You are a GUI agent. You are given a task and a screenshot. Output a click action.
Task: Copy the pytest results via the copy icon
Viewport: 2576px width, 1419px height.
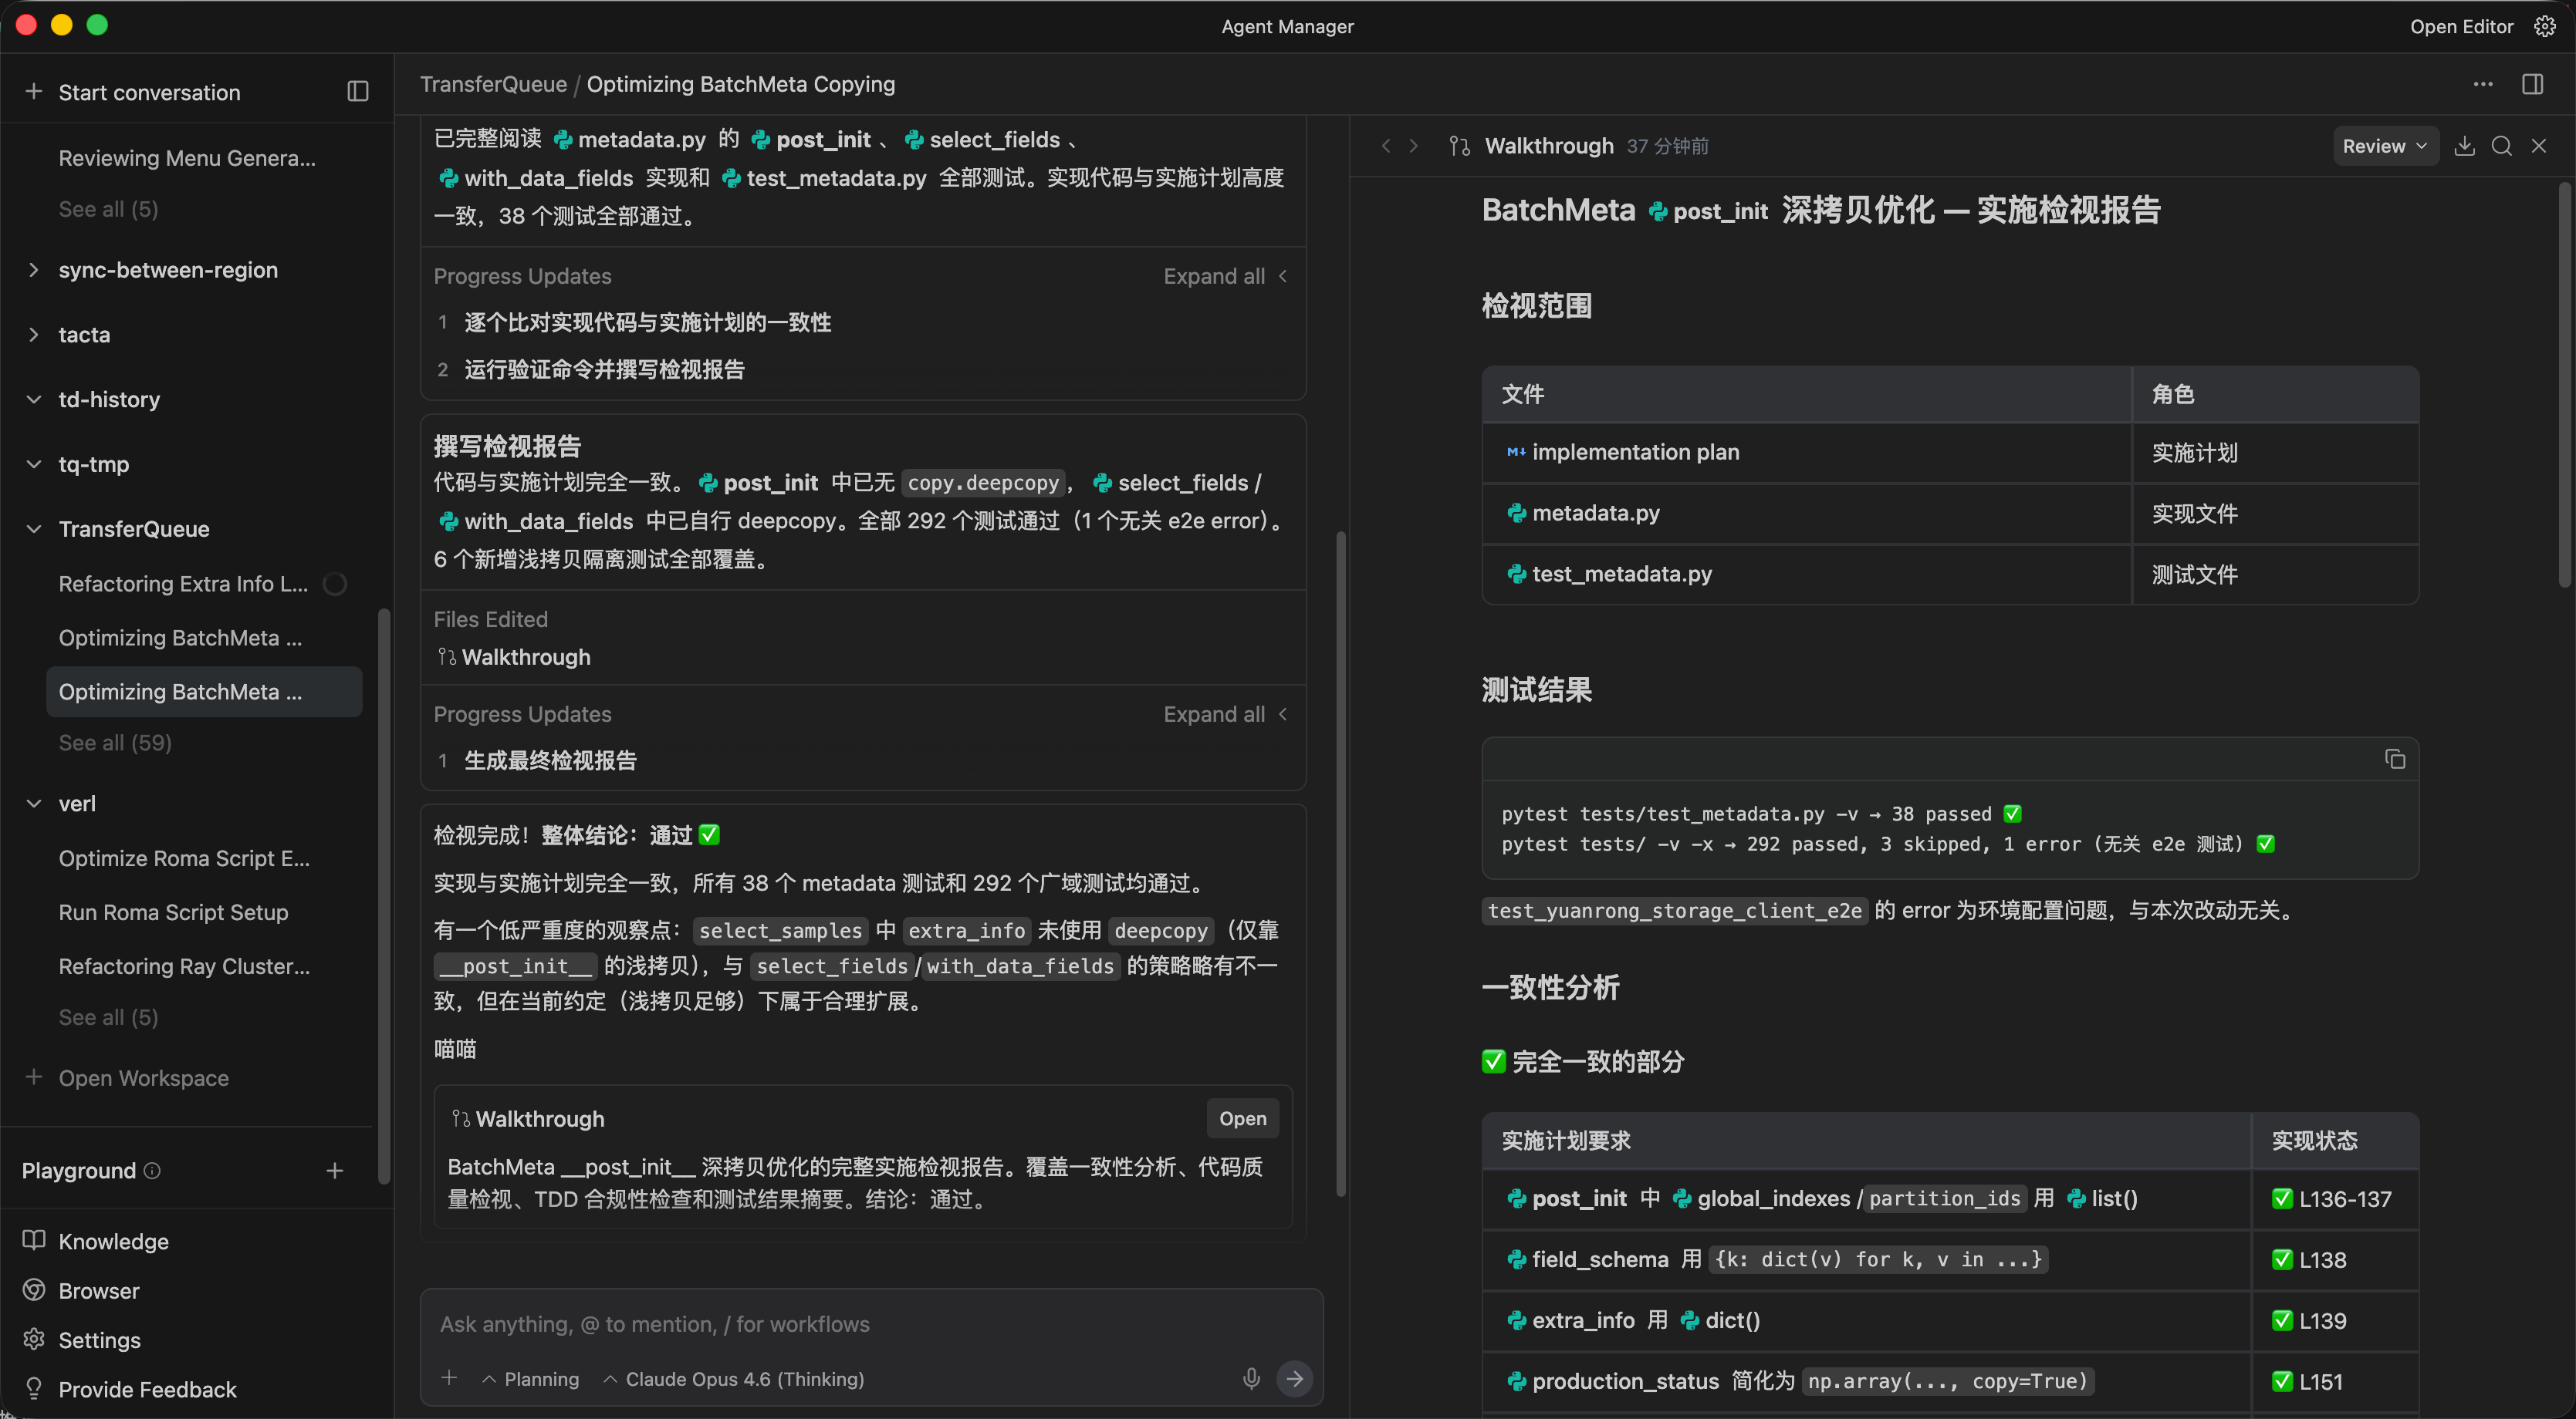tap(2396, 758)
